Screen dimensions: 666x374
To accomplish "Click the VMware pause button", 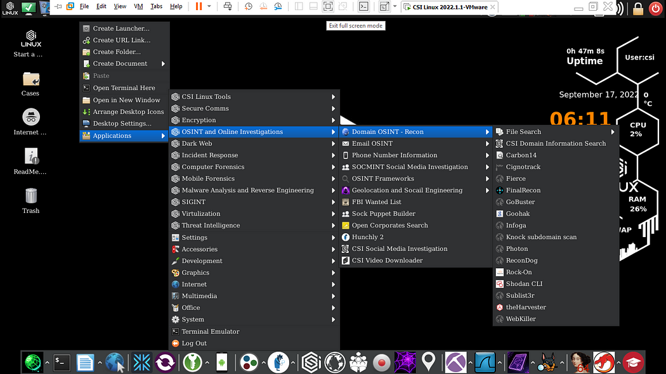I will coord(199,6).
